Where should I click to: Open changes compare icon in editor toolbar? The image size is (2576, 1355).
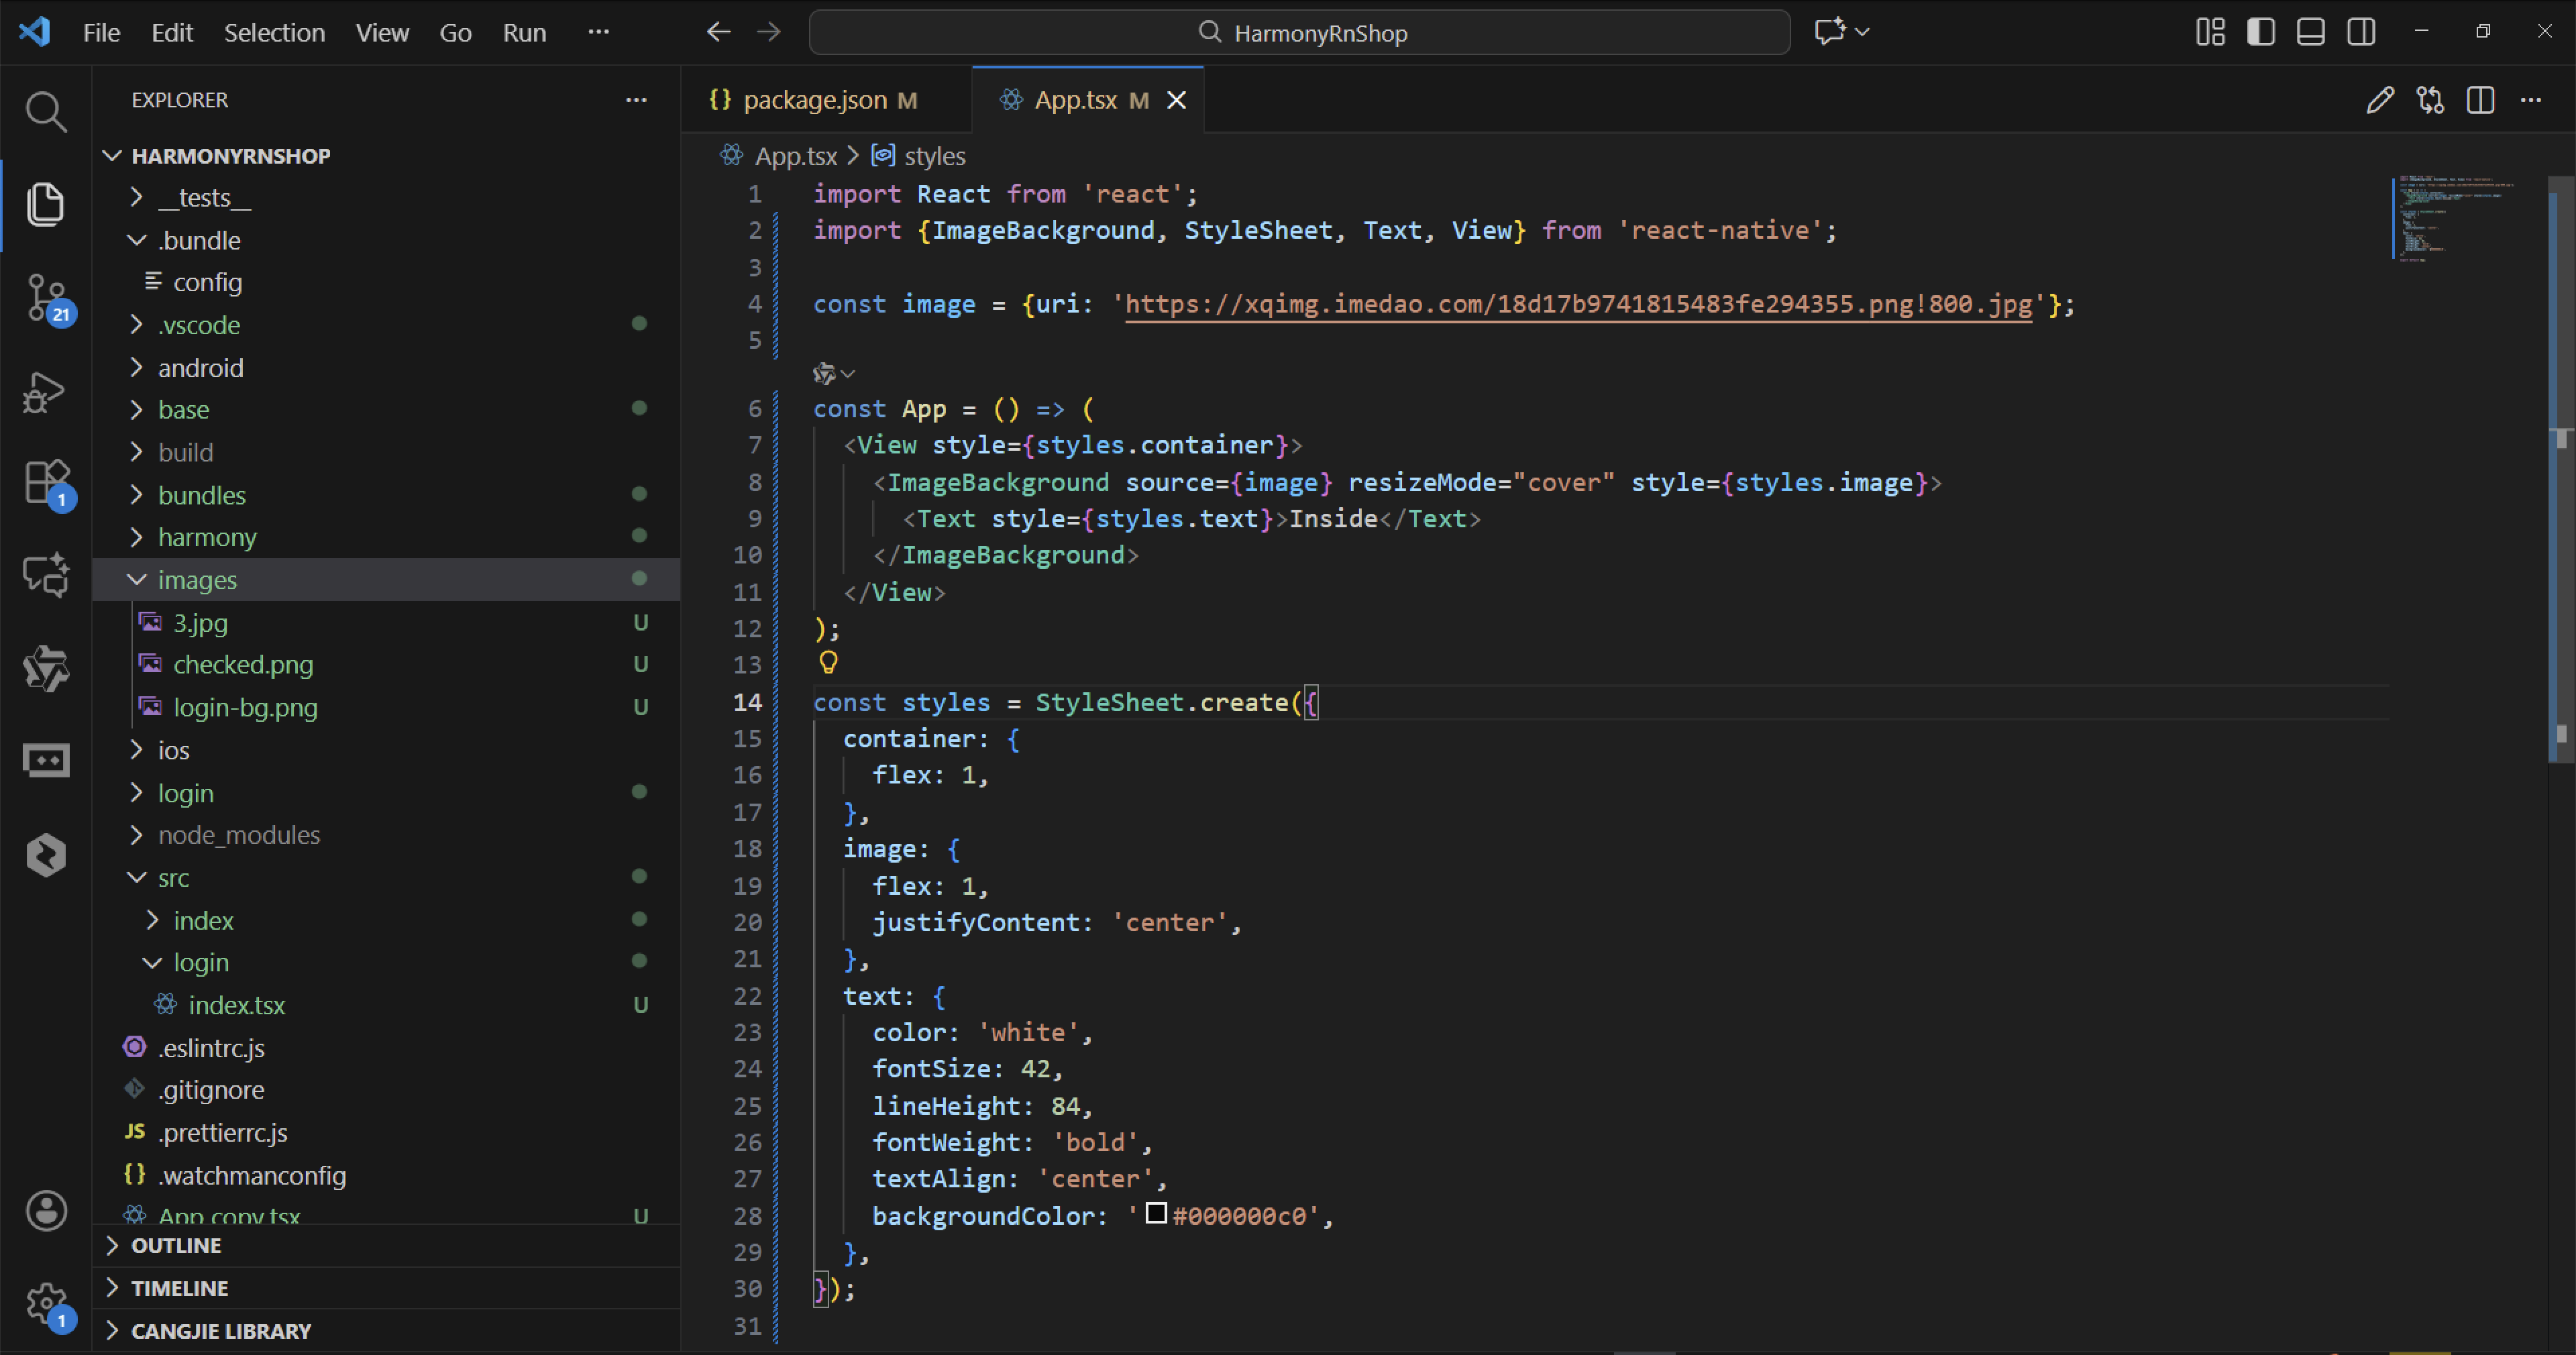point(2430,100)
